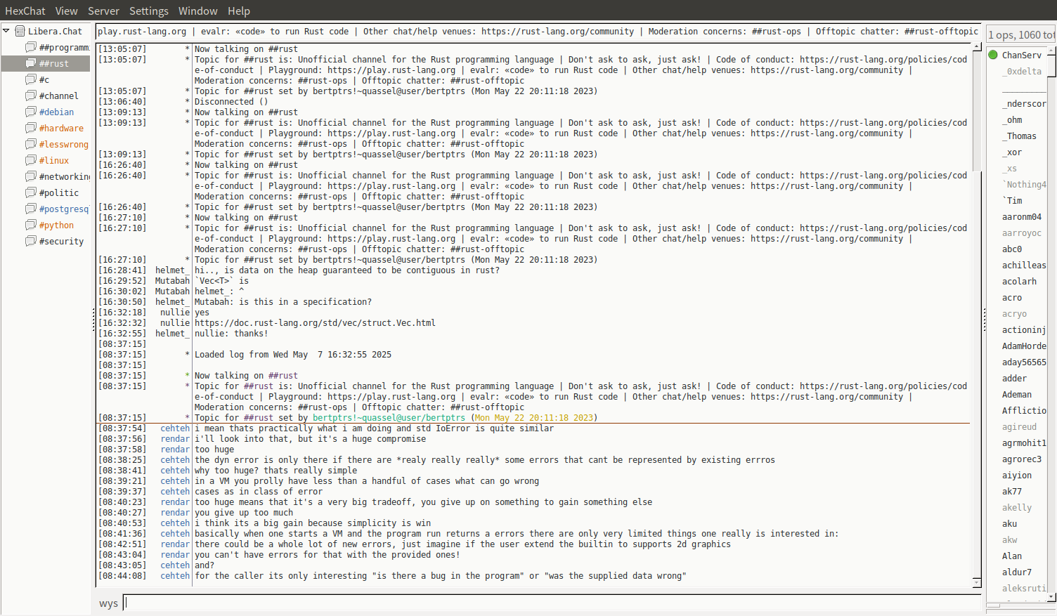Click nick Mutabah on the 16:29:52 message
This screenshot has height=616, width=1057.
tap(172, 281)
